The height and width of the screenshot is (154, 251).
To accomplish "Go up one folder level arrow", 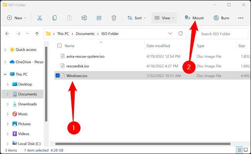I will click(x=37, y=34).
